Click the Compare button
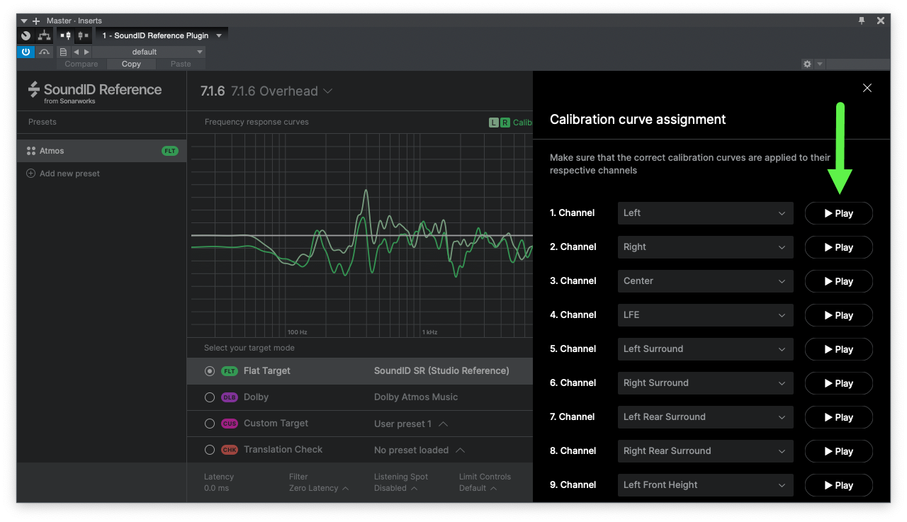The height and width of the screenshot is (522, 907). pos(81,64)
